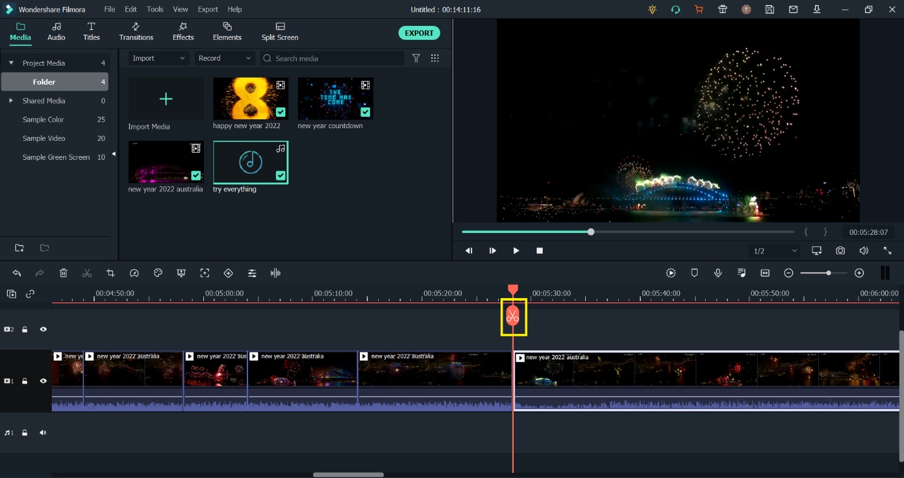
Task: Open the Export menu
Action: click(x=208, y=9)
